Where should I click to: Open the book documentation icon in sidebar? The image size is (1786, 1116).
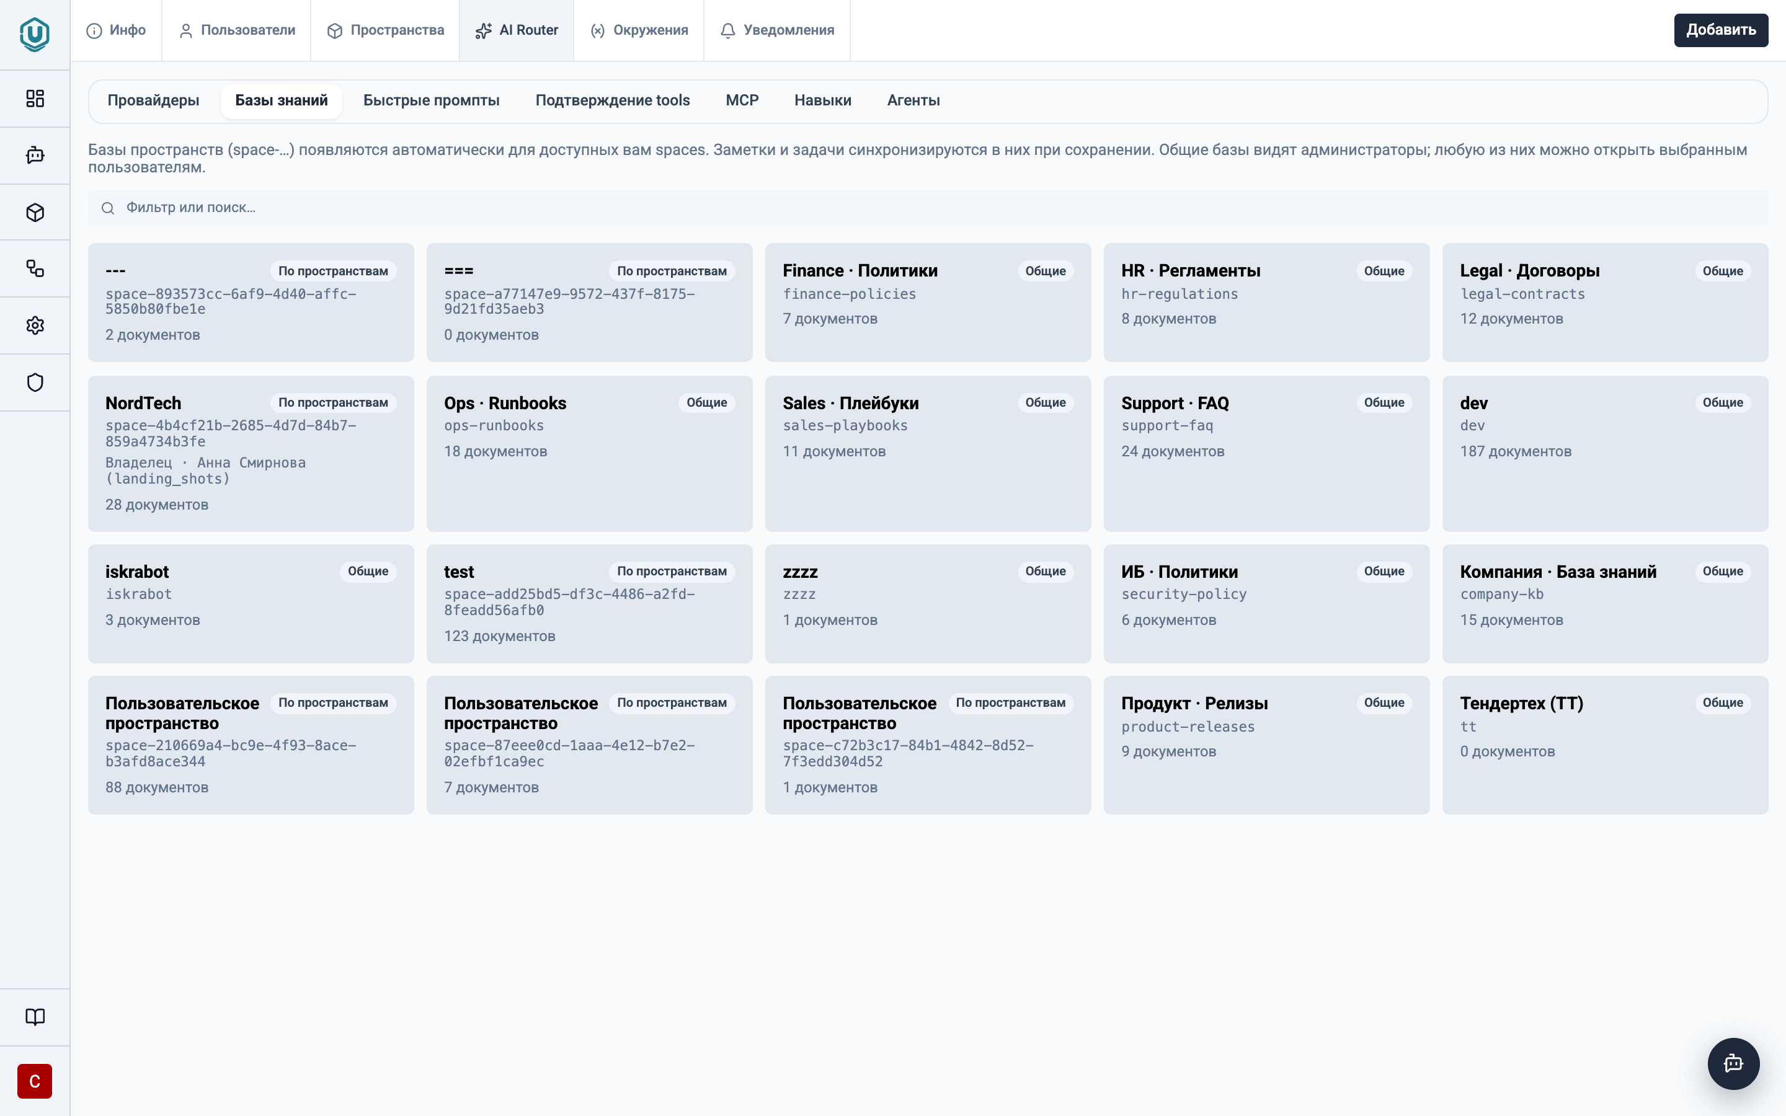click(35, 1017)
